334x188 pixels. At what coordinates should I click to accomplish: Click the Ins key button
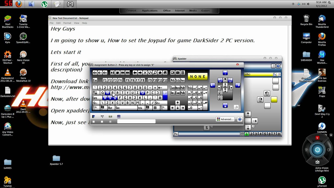point(172,88)
